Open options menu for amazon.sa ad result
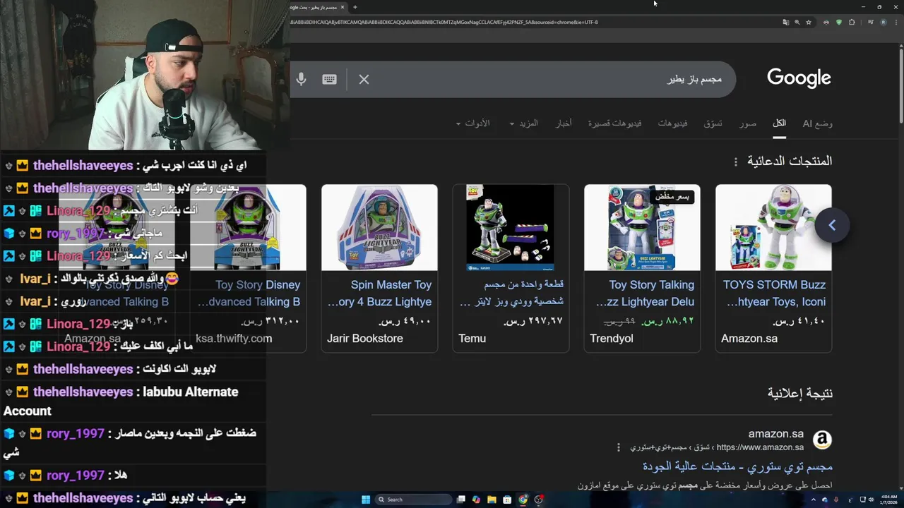The width and height of the screenshot is (904, 508). tap(618, 447)
